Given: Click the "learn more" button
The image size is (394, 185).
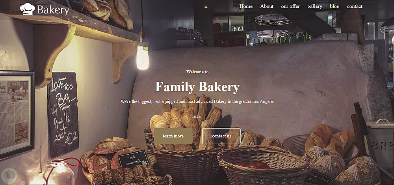Looking at the screenshot, I should click(x=173, y=136).
